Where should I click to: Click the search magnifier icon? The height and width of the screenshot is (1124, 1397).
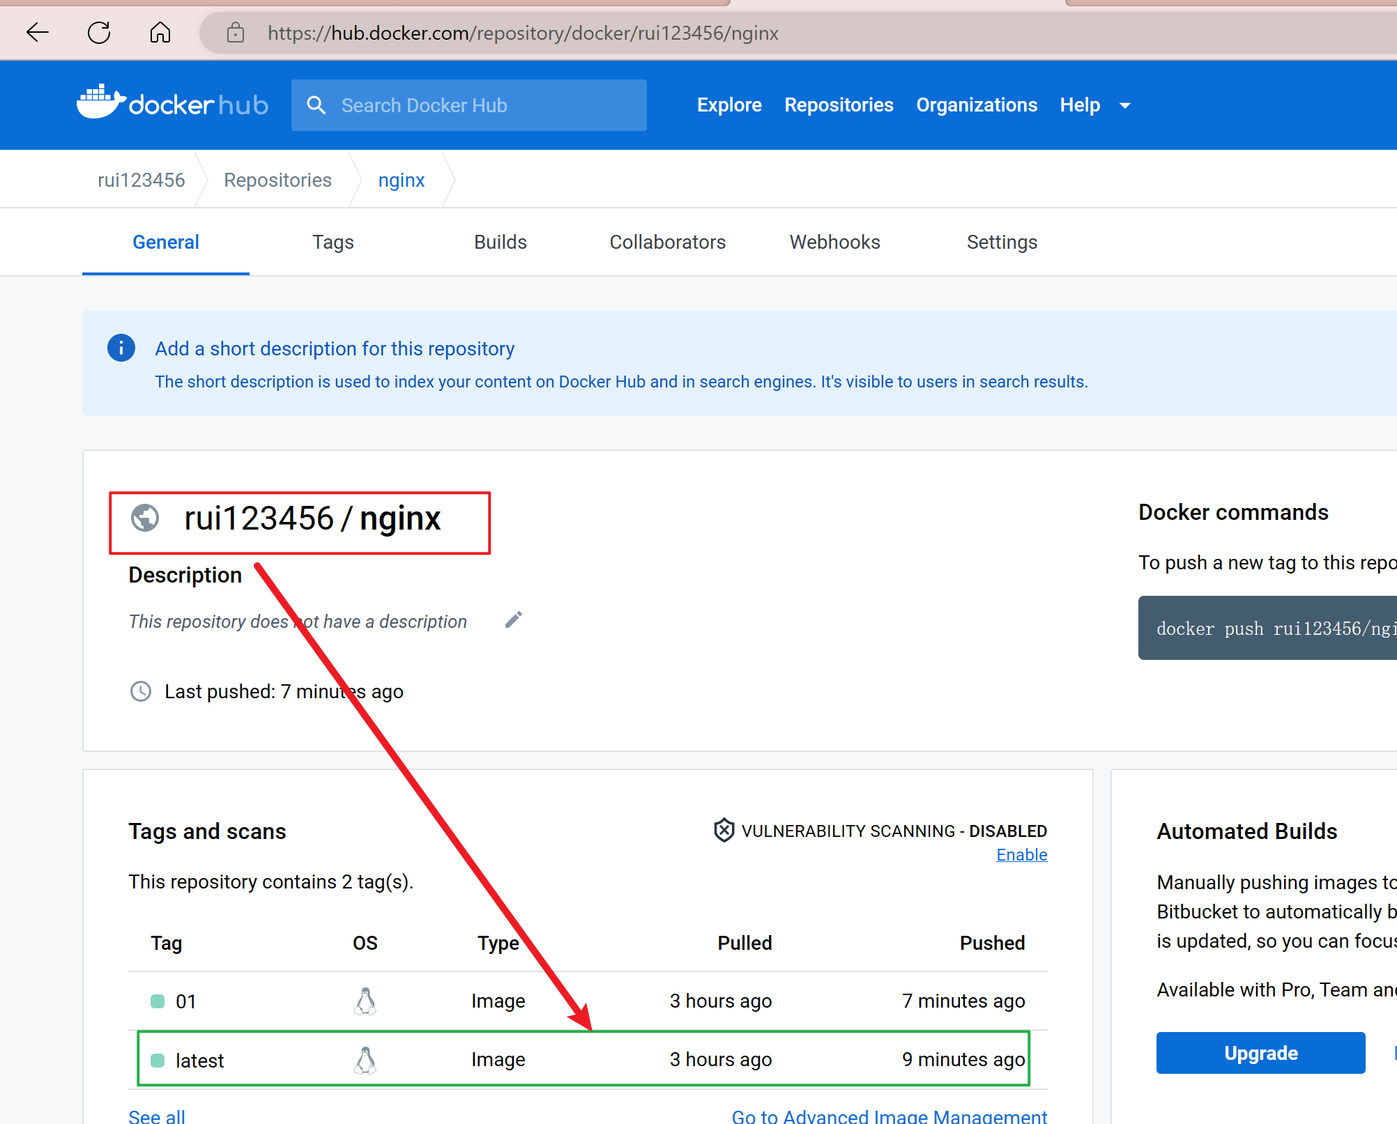(x=316, y=105)
